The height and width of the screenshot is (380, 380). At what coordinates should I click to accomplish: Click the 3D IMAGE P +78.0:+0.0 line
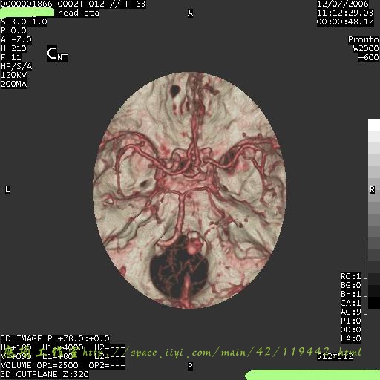click(x=55, y=338)
